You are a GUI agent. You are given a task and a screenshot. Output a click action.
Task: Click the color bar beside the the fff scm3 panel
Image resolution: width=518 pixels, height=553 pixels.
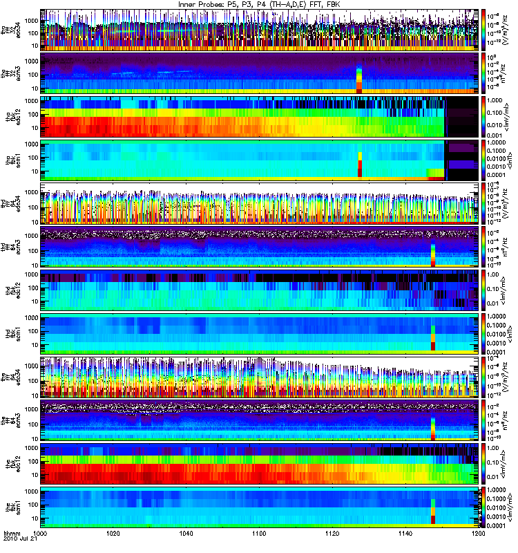tap(483, 420)
